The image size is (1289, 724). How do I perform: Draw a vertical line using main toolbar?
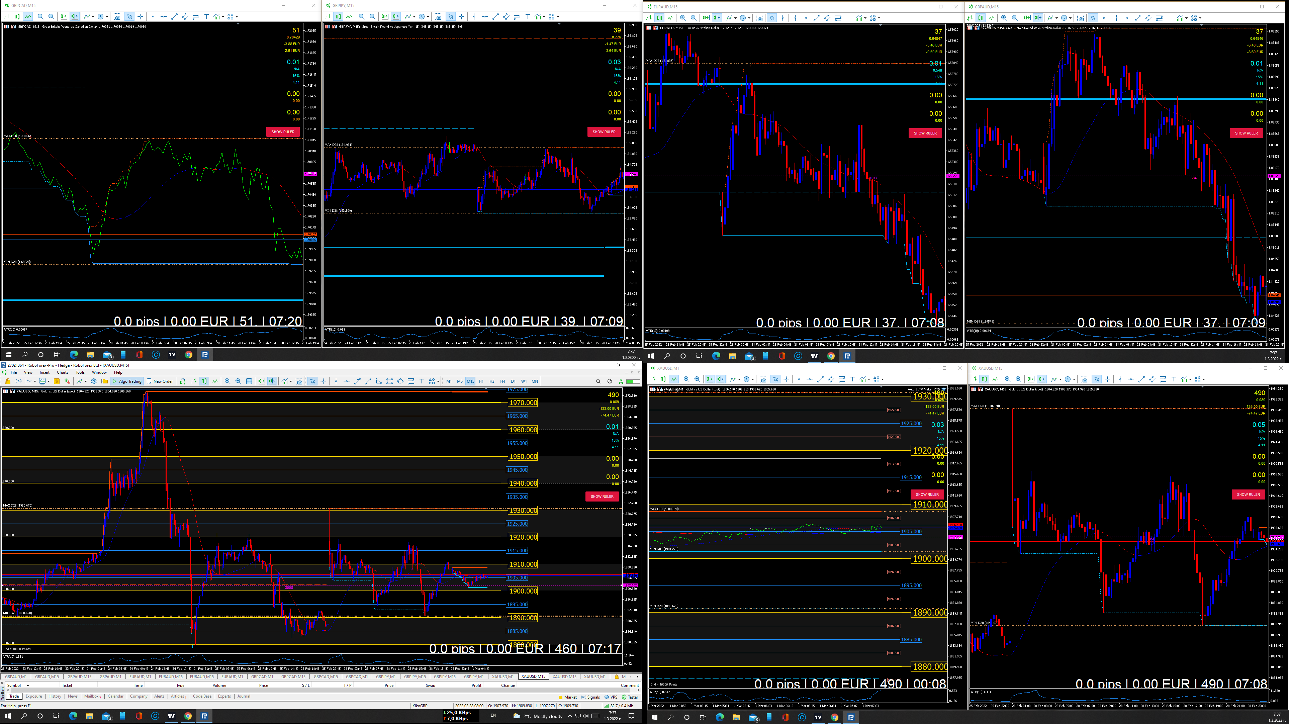(336, 381)
